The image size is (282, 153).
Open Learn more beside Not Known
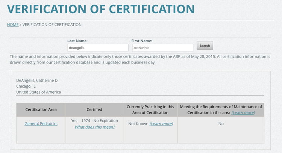161,124
